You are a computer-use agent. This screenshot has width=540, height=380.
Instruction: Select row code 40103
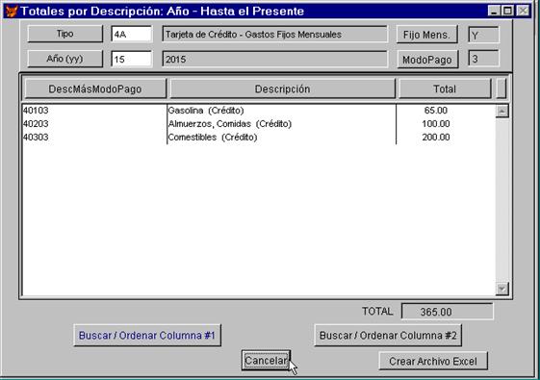[36, 111]
